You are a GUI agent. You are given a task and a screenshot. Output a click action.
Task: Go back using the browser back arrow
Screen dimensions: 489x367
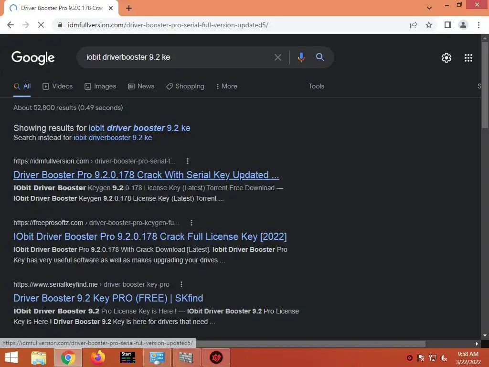(11, 25)
